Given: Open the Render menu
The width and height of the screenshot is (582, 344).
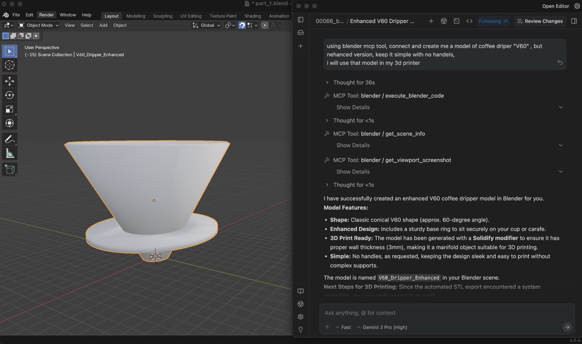Looking at the screenshot, I should pyautogui.click(x=46, y=15).
